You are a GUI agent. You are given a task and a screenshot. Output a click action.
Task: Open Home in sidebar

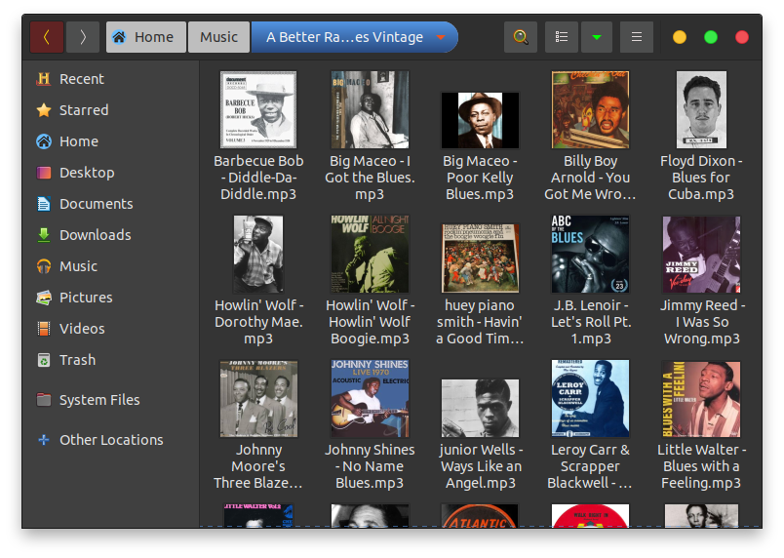(x=110, y=141)
